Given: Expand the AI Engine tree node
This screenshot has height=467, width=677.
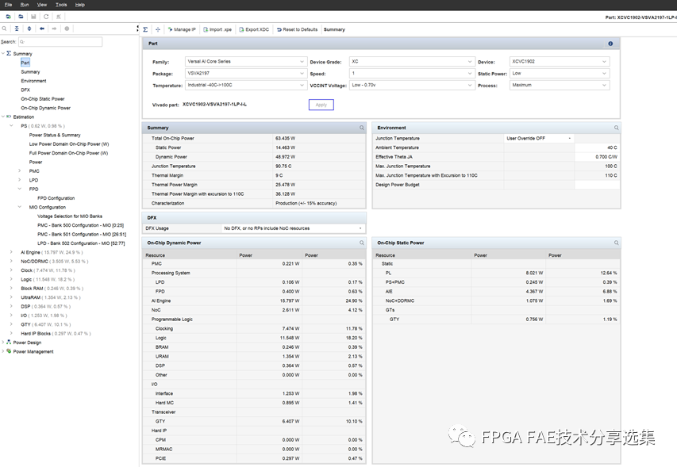Looking at the screenshot, I should click(11, 252).
